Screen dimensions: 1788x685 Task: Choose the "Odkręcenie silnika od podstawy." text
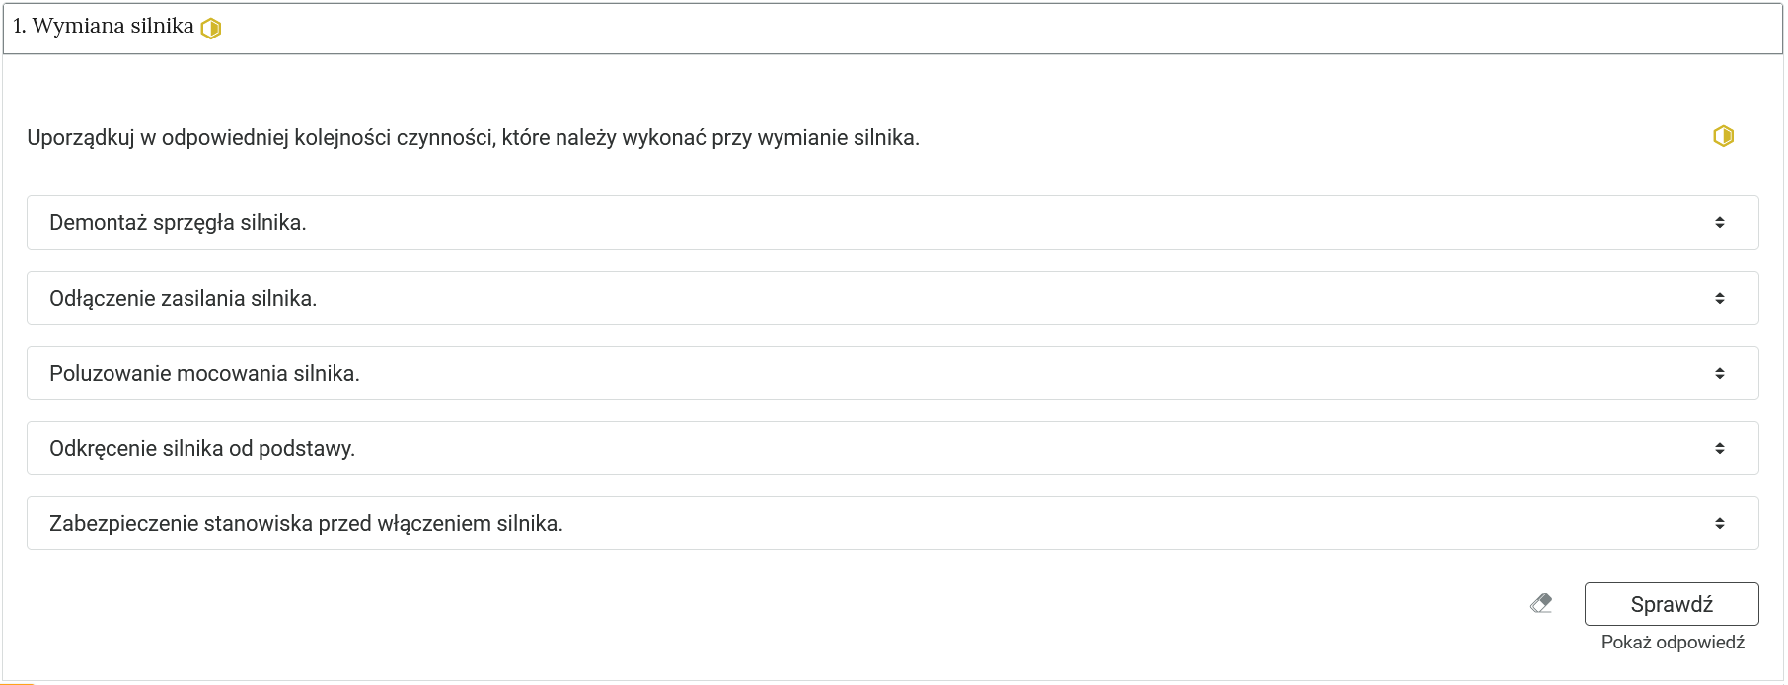coord(201,448)
